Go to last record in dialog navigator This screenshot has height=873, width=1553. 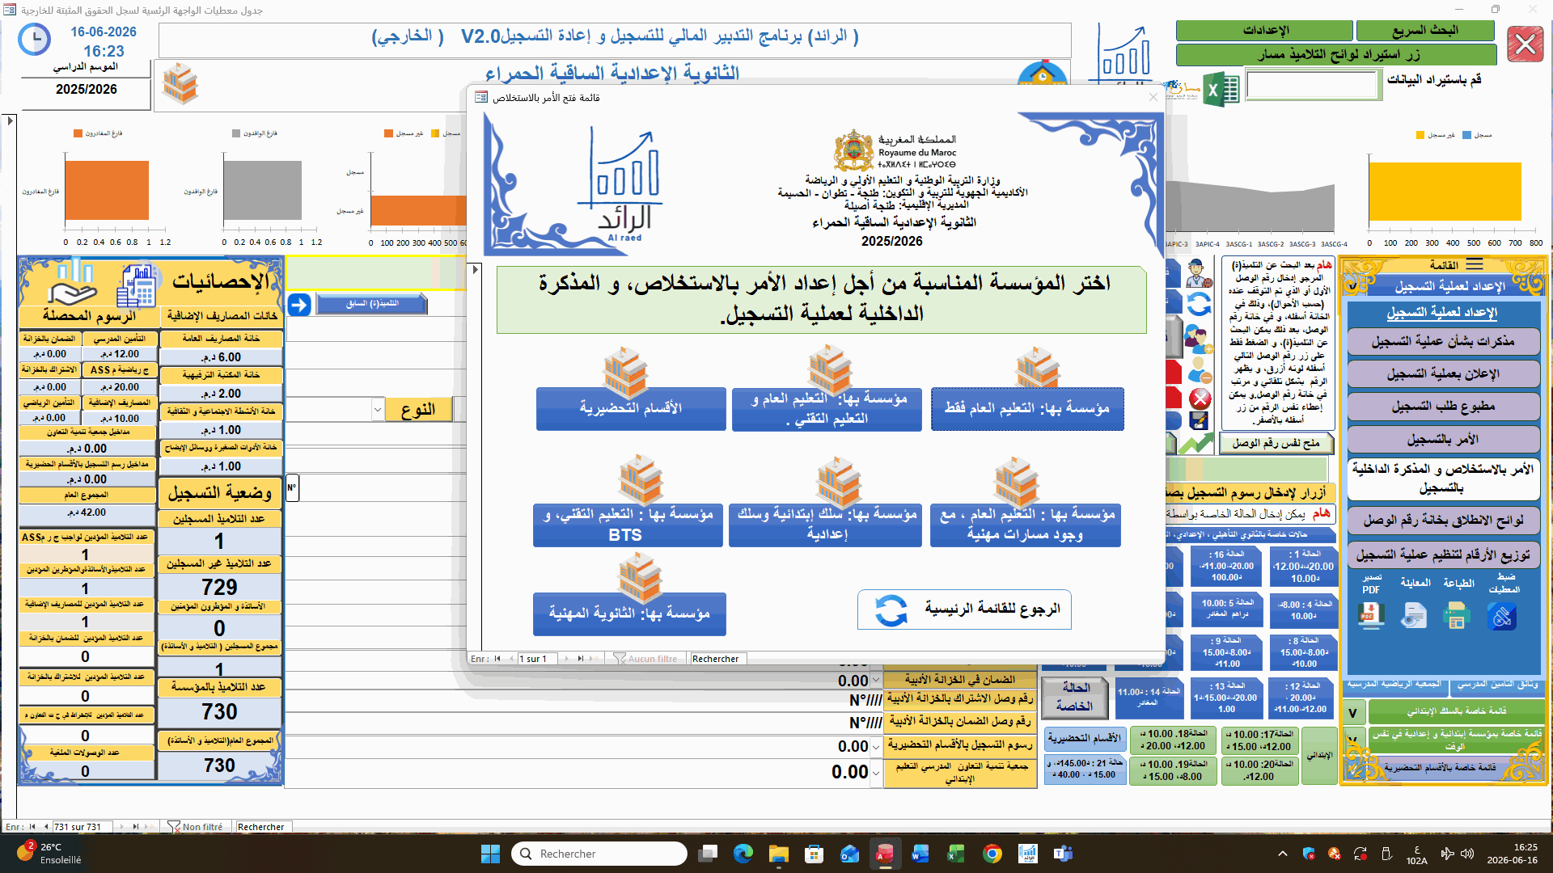click(x=580, y=659)
